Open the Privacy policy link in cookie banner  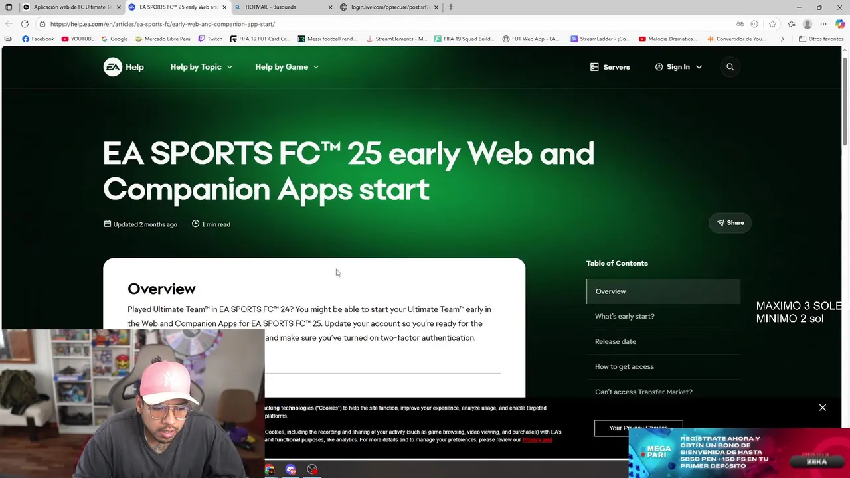(537, 440)
